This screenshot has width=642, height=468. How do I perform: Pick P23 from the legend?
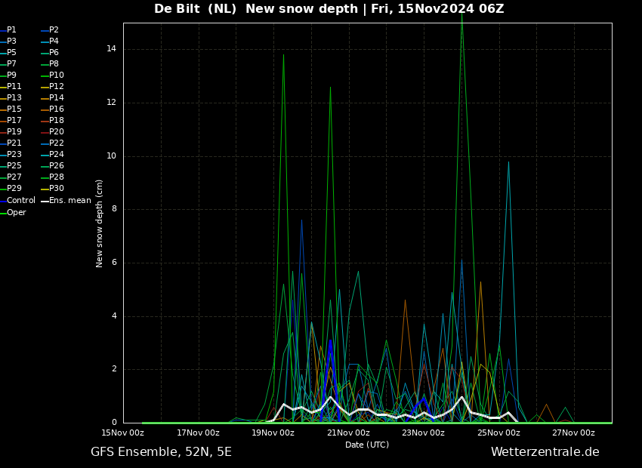(x=14, y=154)
